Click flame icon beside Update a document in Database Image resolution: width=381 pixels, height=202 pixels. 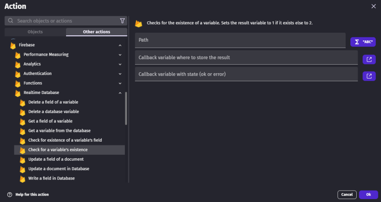pos(22,169)
